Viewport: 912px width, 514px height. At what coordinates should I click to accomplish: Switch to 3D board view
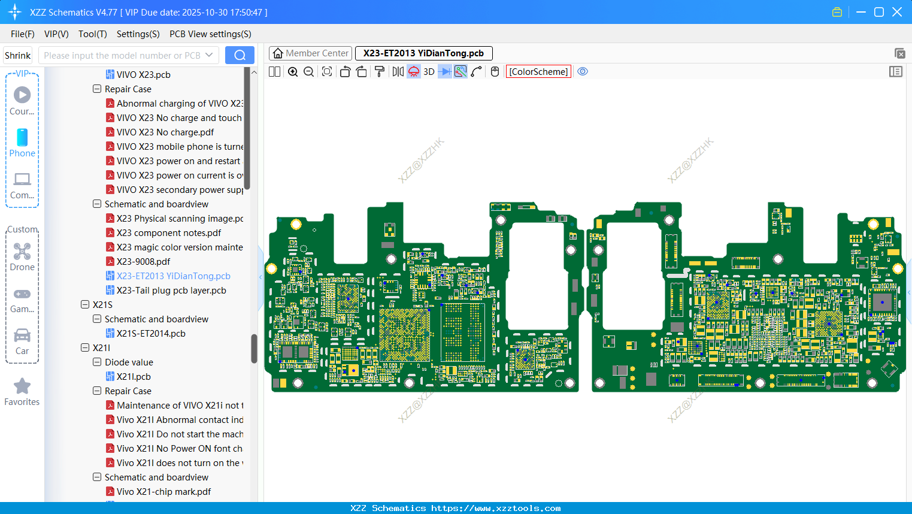pyautogui.click(x=429, y=72)
